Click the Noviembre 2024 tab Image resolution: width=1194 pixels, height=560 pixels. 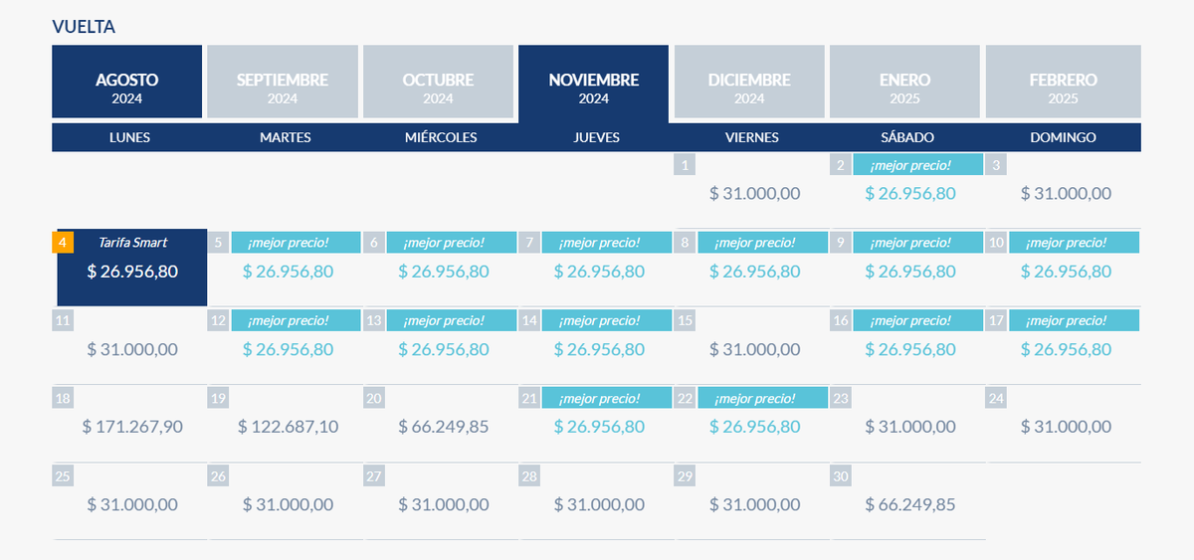coord(594,88)
